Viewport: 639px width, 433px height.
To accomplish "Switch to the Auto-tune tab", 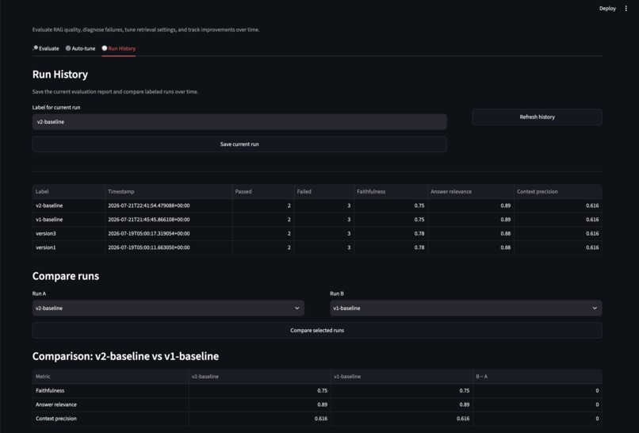I will pyautogui.click(x=80, y=48).
